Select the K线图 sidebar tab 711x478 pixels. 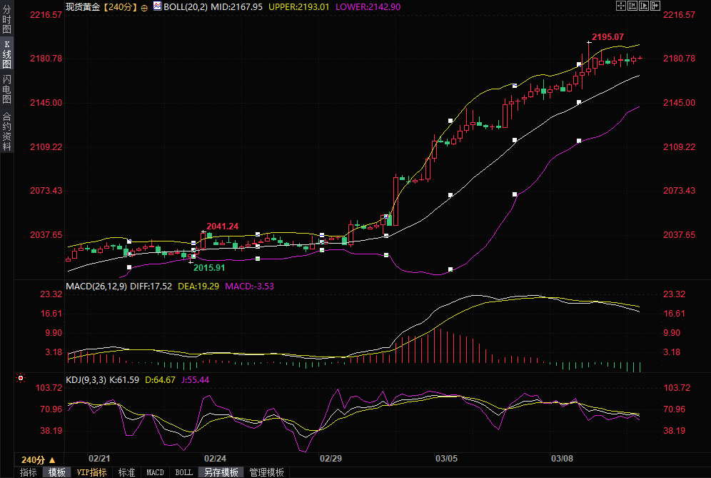(7, 54)
